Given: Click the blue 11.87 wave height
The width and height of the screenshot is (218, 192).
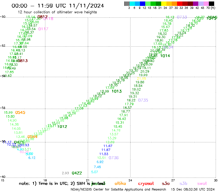Looking at the screenshot, I should 106,150.
